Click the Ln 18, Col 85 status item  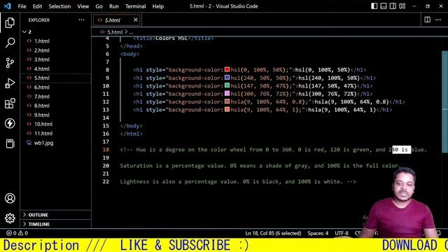click(x=273, y=233)
